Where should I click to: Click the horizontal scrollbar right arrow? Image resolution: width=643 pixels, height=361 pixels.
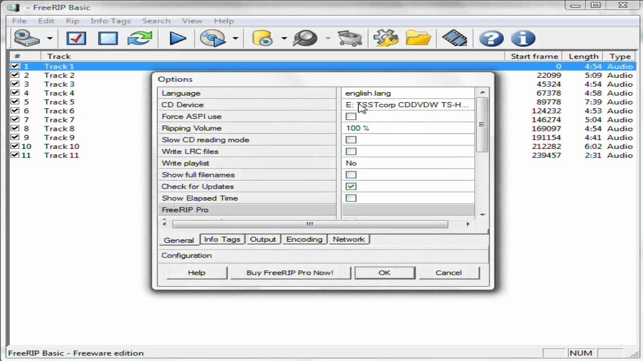pyautogui.click(x=468, y=224)
